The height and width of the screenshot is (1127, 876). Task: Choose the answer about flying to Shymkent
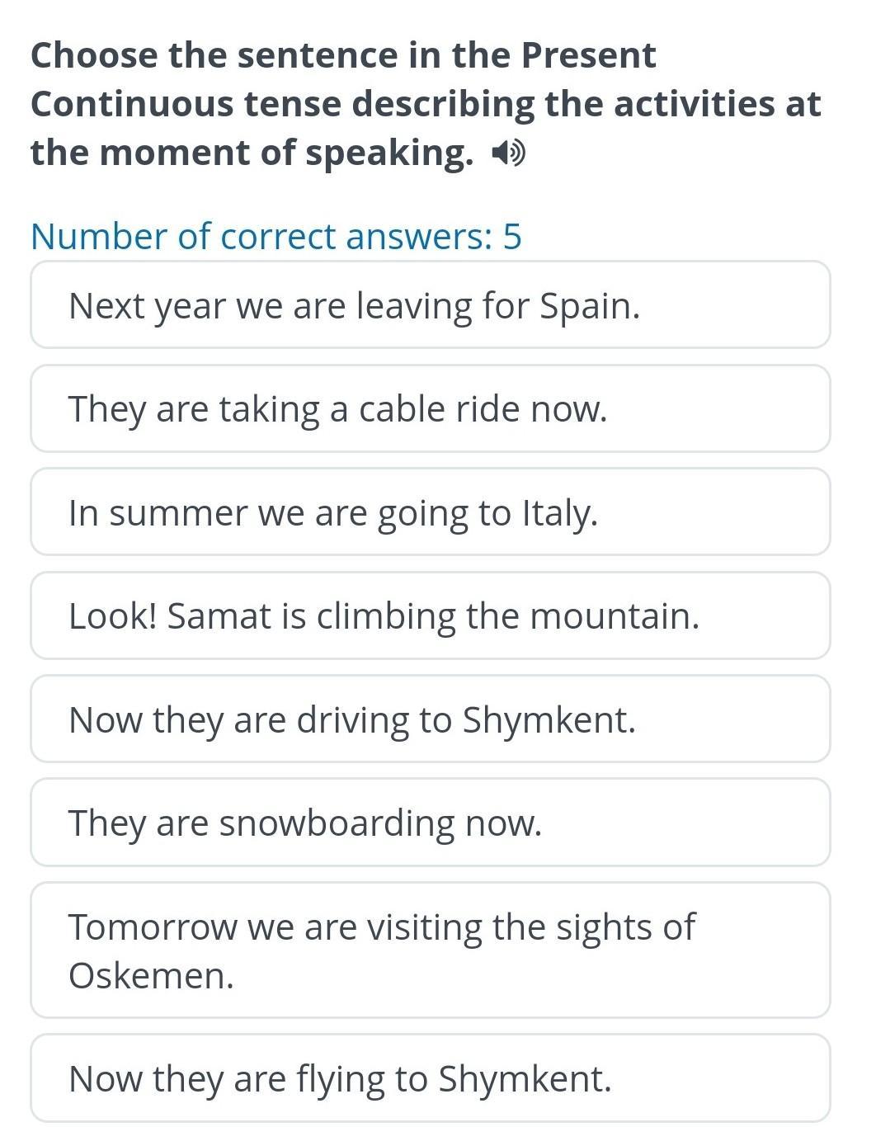tap(431, 1078)
